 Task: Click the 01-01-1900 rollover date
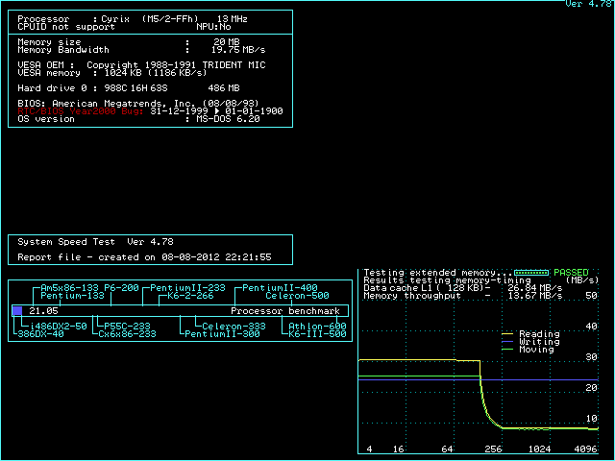click(254, 111)
